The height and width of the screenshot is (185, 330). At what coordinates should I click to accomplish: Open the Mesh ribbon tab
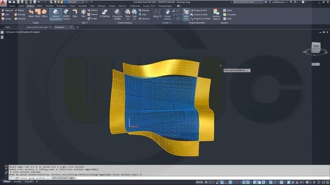coord(39,6)
